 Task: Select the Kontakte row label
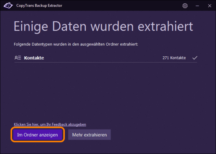[34, 58]
